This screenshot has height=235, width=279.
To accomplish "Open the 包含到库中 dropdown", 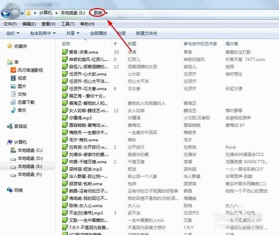I will pyautogui.click(x=43, y=33).
